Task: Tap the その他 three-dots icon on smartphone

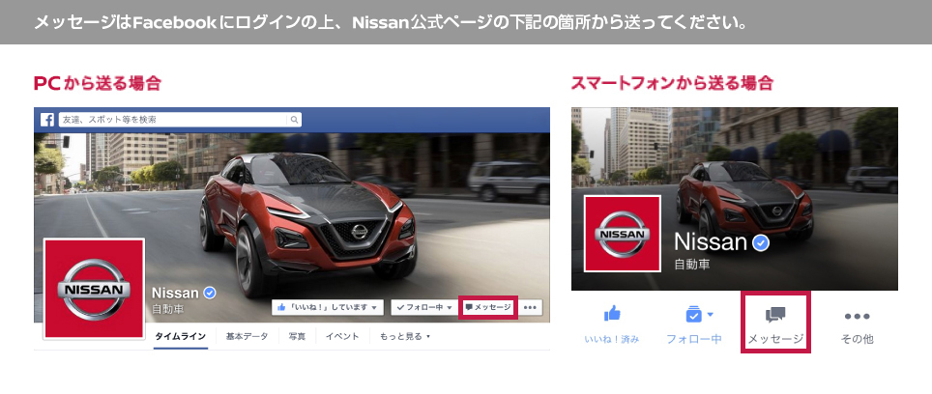Action: pyautogui.click(x=857, y=316)
